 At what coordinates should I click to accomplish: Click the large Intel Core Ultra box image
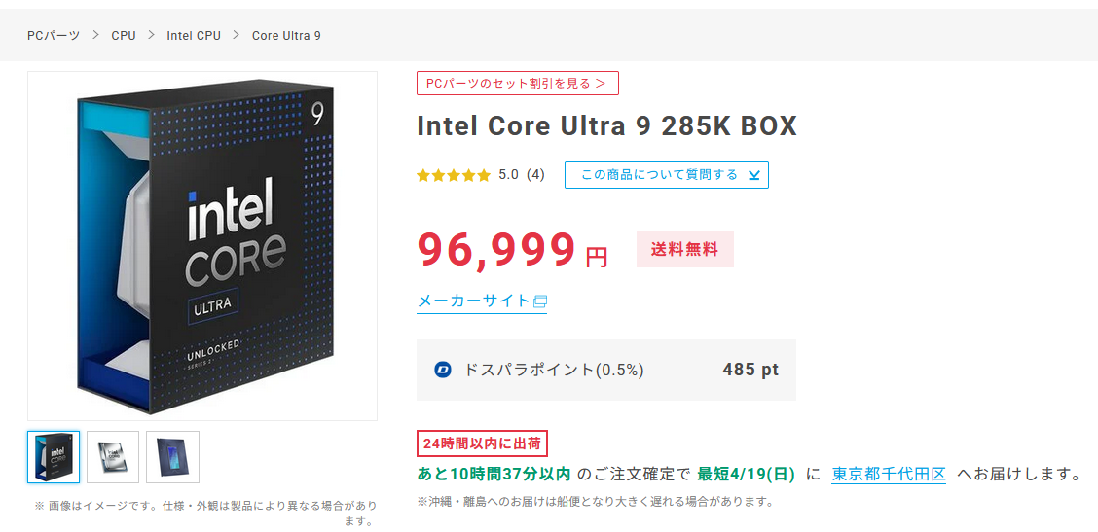click(202, 245)
